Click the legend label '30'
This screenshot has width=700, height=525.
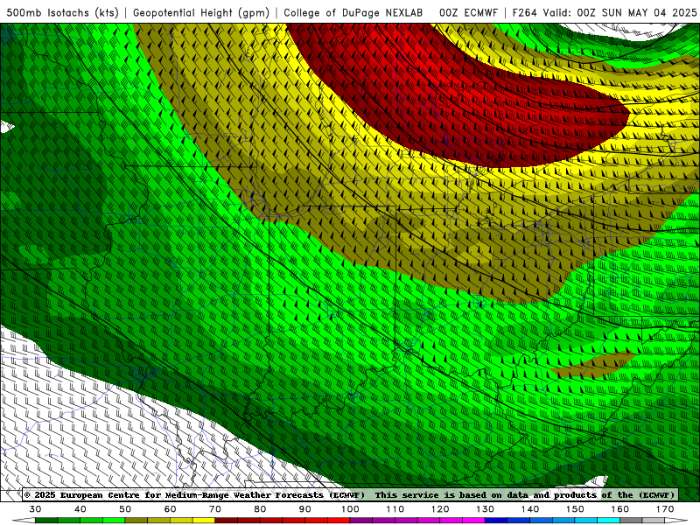(35, 509)
